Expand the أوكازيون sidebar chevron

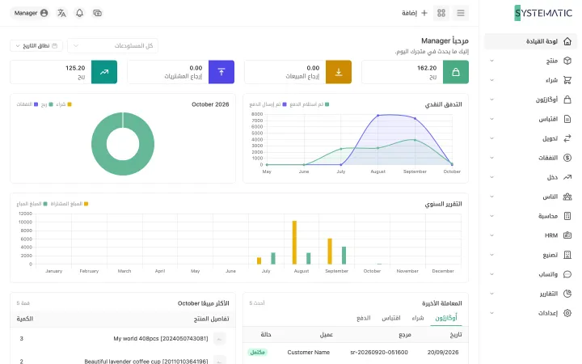point(491,99)
